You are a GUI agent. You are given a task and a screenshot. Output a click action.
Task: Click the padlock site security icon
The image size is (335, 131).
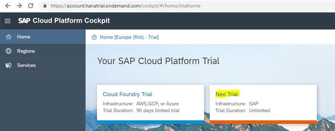[x=45, y=6]
